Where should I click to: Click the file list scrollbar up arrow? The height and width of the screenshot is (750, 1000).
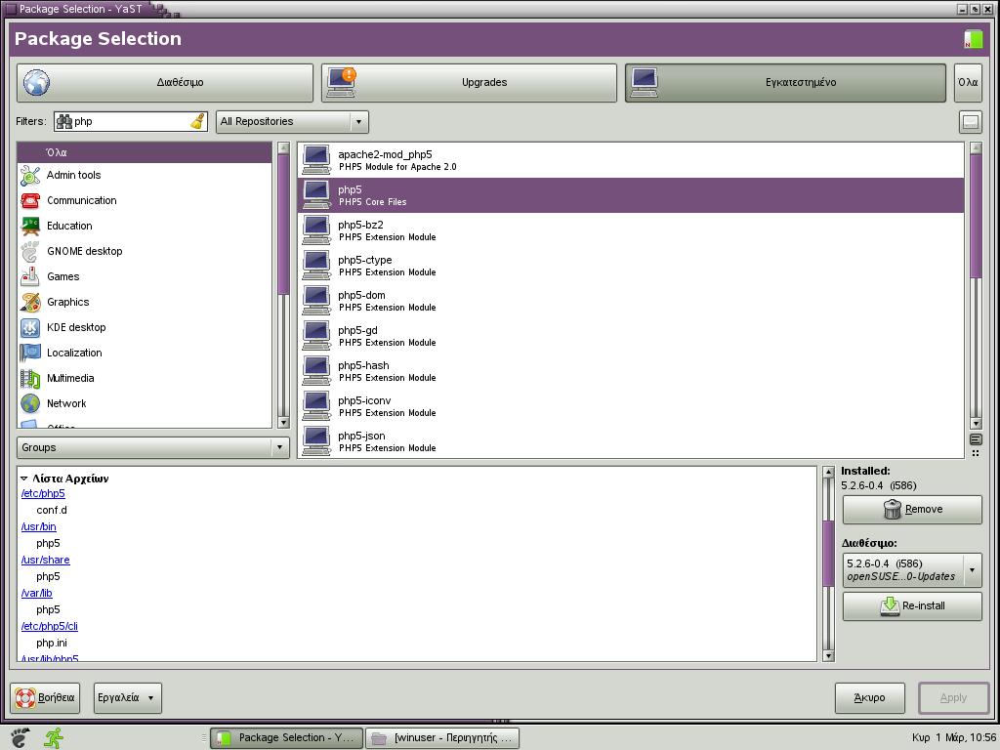coord(828,473)
